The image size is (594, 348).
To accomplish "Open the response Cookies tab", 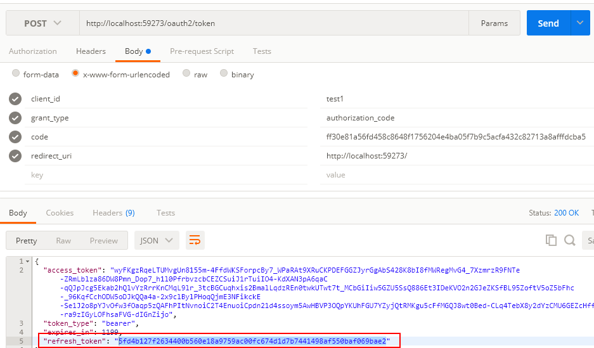I will pos(60,213).
